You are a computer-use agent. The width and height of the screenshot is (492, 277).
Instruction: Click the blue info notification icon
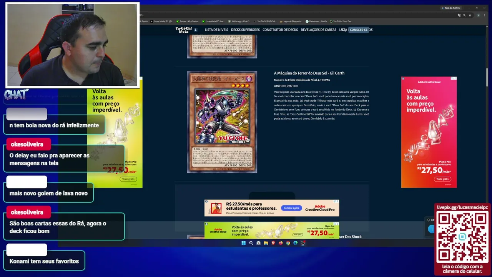click(x=431, y=229)
